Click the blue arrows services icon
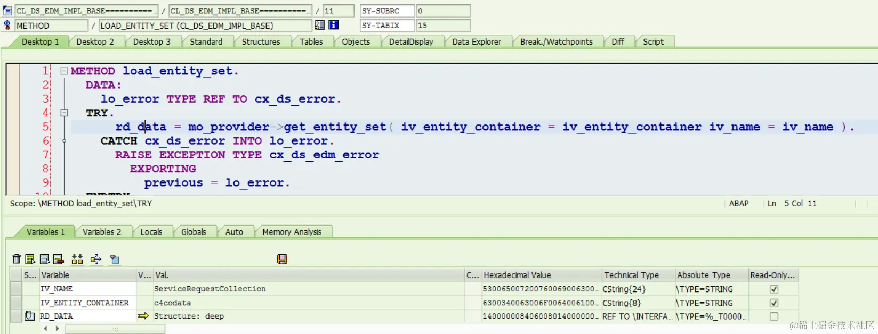This screenshot has height=334, width=878. (x=96, y=259)
